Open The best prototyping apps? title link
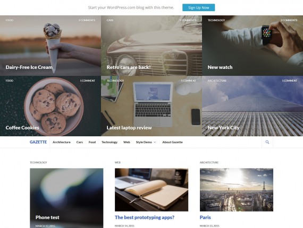This screenshot has width=303, height=228. 145,217
